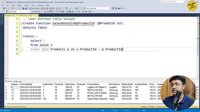Screen dimensions: 200x112
Task: Open the Undo history dropdown arrow
Action: click(69, 8)
